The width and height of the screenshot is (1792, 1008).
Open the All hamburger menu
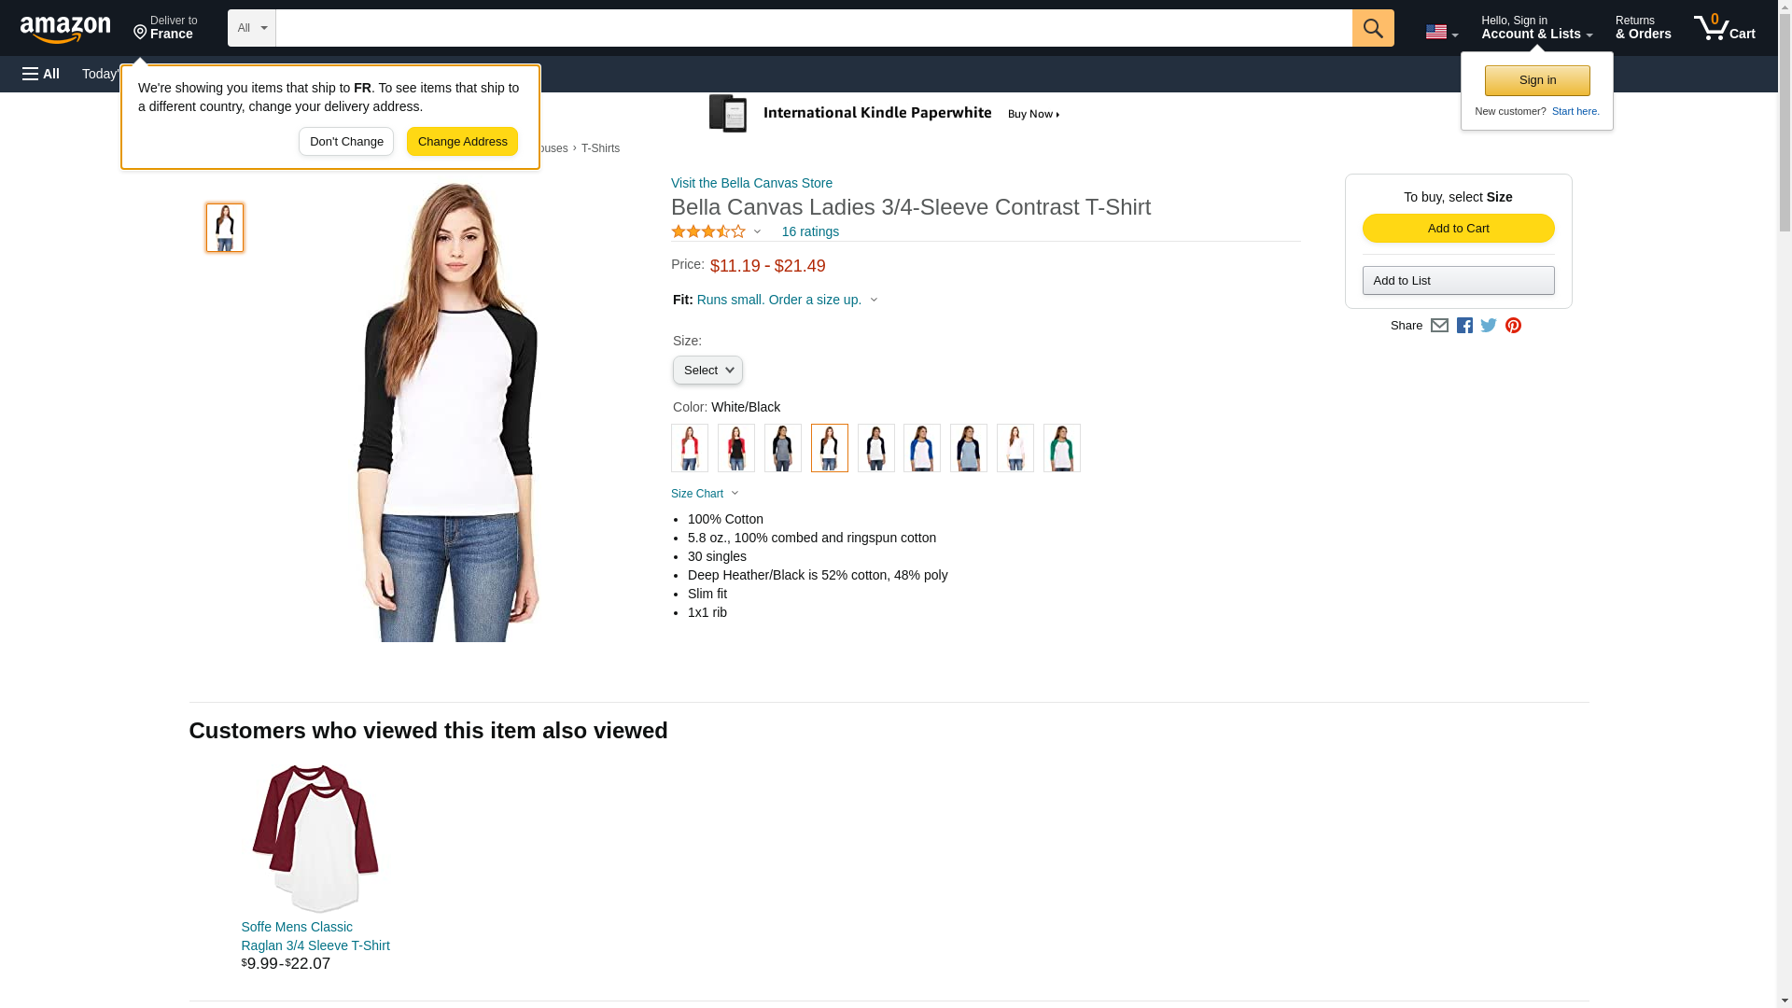click(41, 74)
